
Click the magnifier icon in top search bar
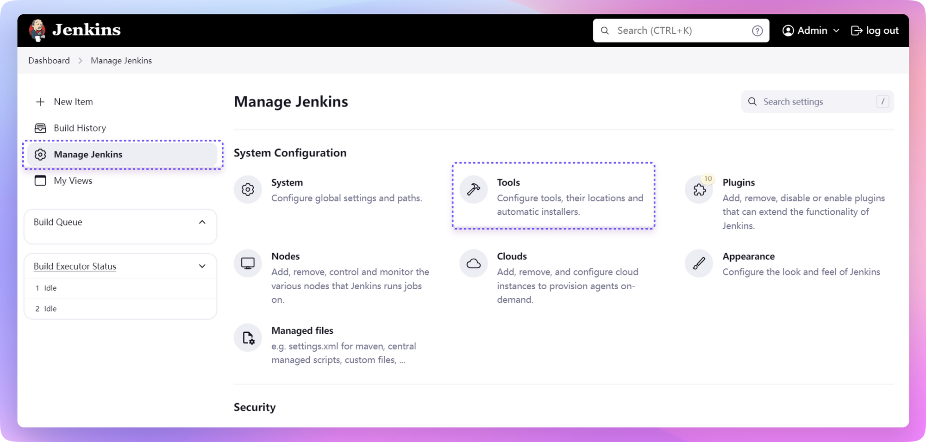[x=605, y=31]
